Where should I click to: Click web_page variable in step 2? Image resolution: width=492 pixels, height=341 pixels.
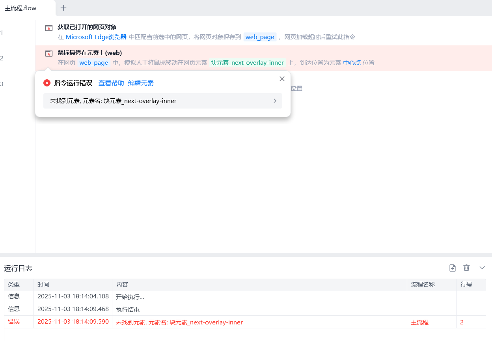click(x=94, y=63)
